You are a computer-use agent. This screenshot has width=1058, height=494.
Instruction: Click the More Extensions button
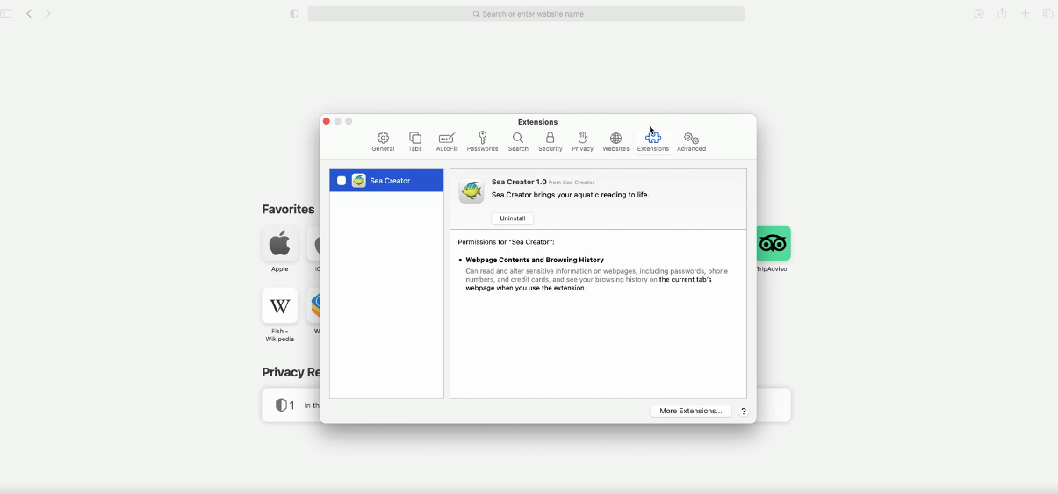(691, 411)
